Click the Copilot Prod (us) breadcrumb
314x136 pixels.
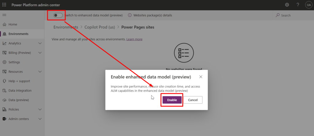tap(100, 27)
